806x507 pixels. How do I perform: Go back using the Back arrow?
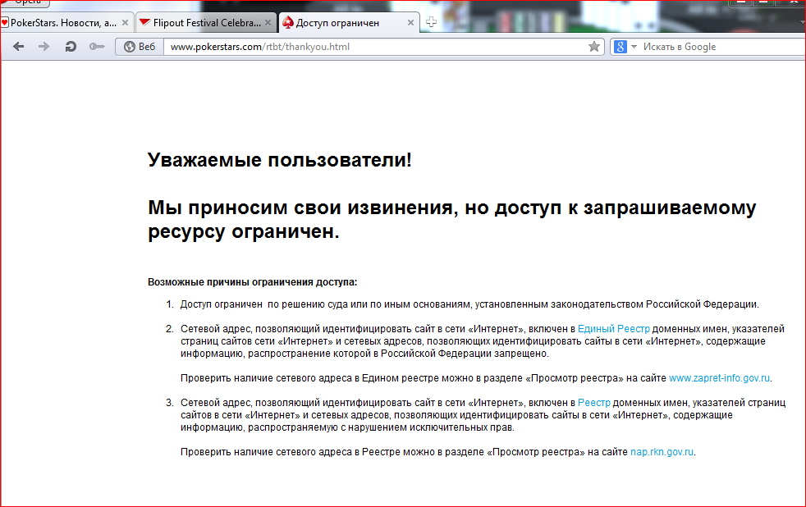tap(18, 47)
